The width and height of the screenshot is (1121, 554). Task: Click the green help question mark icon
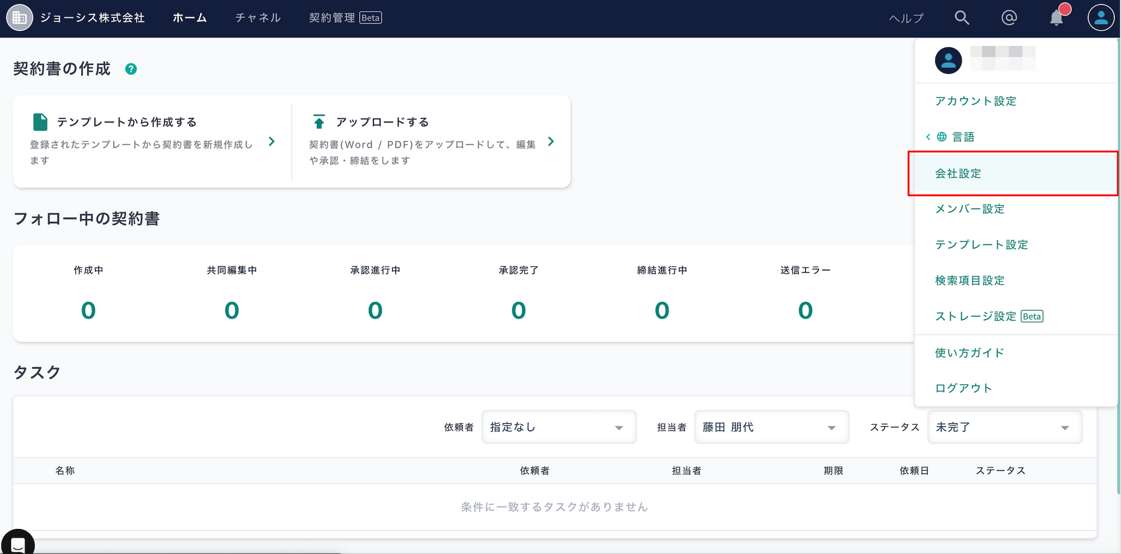pos(131,69)
